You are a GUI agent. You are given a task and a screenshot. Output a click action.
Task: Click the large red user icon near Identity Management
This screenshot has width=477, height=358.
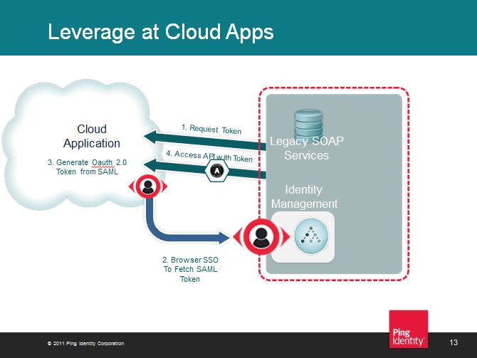click(x=261, y=236)
